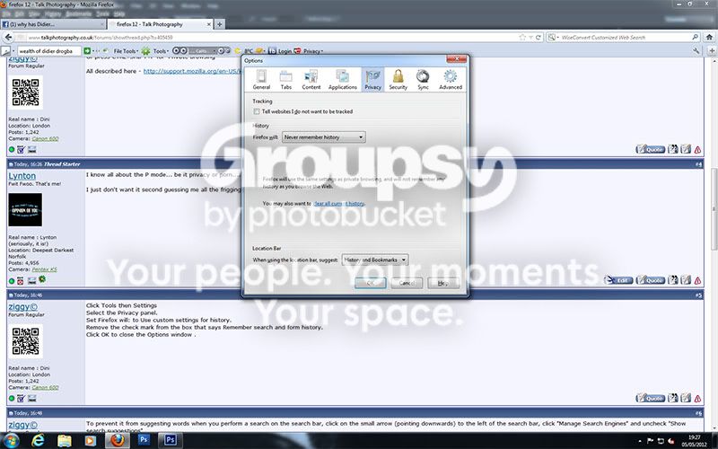Open the File Tools toolbar menu
Image resolution: width=718 pixels, height=449 pixels.
click(x=126, y=51)
